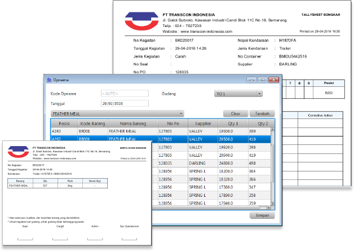Click the Tanggal date field
Viewport: 354px width, 251px height.
coord(125,103)
